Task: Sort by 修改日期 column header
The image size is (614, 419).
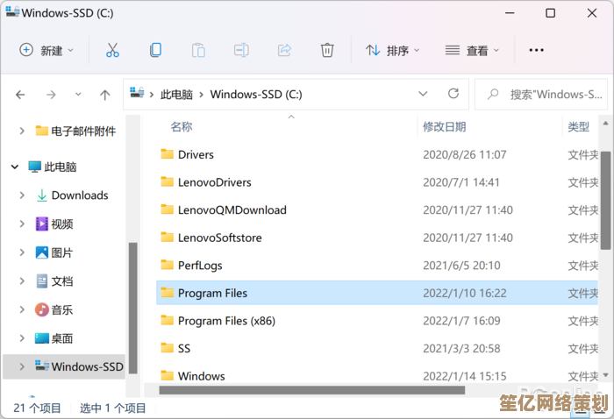Action: 445,127
